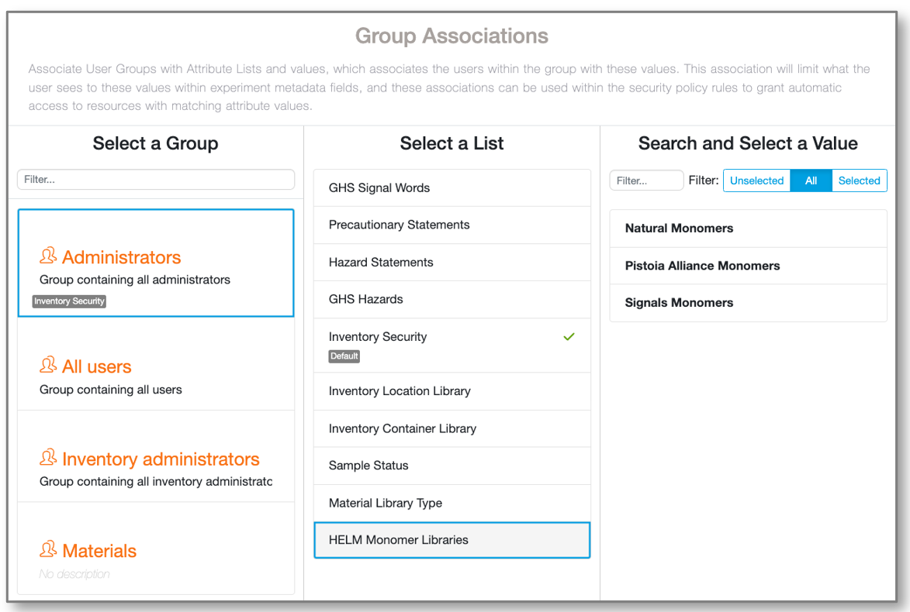
Task: Click the Inventory administrators group icon
Action: 48,457
